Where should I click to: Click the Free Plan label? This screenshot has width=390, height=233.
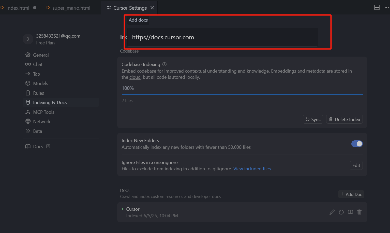click(x=45, y=43)
